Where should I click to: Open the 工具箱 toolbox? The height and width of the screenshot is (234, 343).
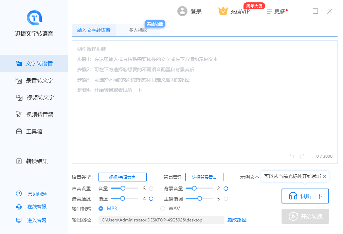[x=34, y=132]
